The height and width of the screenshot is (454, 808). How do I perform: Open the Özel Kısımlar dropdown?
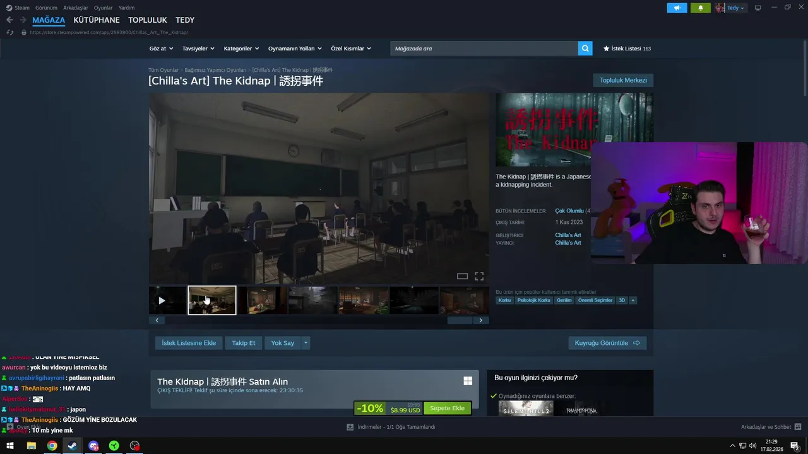coord(351,49)
